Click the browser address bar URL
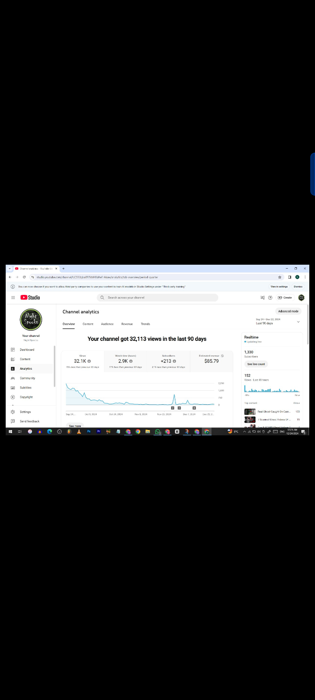Image resolution: width=315 pixels, height=700 pixels. [x=97, y=277]
